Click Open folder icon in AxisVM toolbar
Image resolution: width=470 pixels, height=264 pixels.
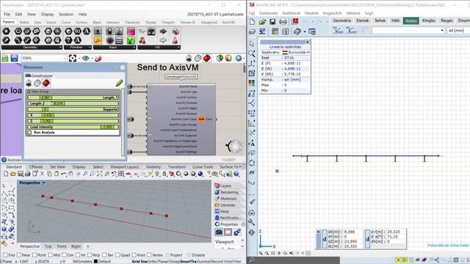click(262, 21)
